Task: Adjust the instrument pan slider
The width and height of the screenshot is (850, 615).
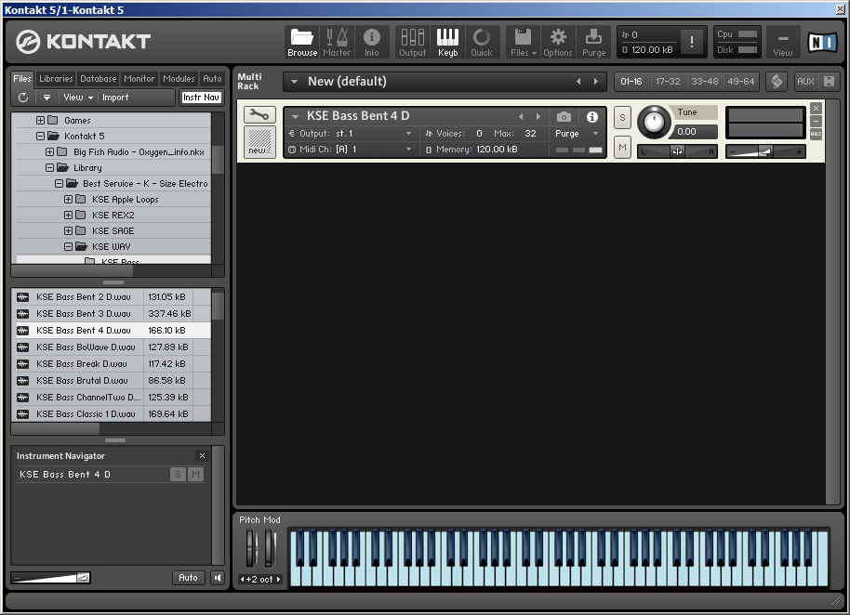Action: [x=678, y=151]
